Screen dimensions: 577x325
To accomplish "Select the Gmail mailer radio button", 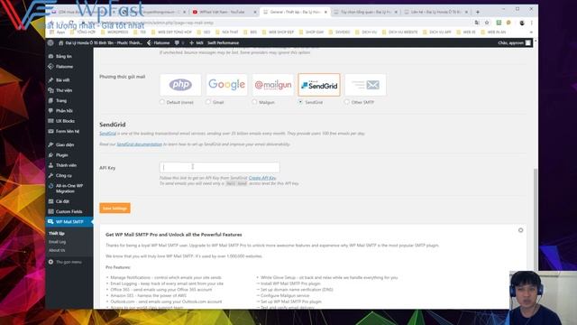I will 208,102.
